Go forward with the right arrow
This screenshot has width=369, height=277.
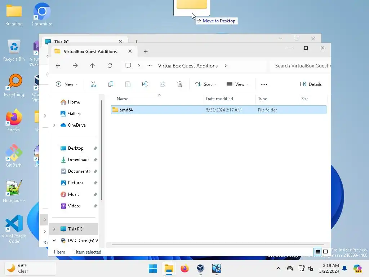[75, 66]
